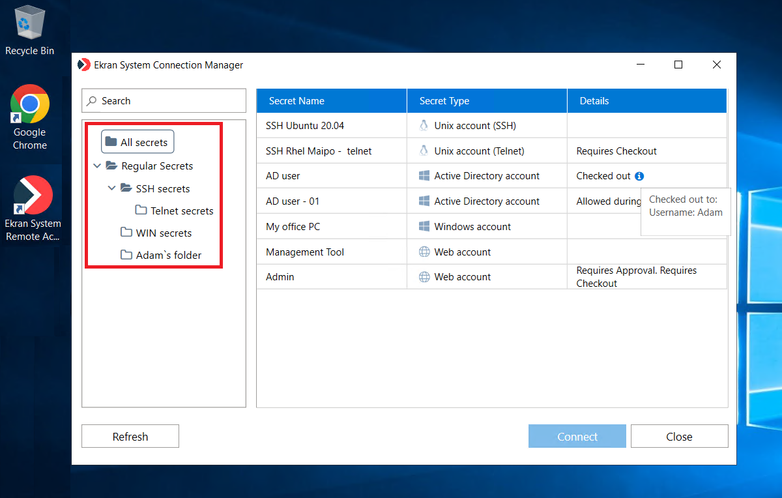Image resolution: width=782 pixels, height=498 pixels.
Task: Click the globe icon in Management Tool row
Action: 424,252
